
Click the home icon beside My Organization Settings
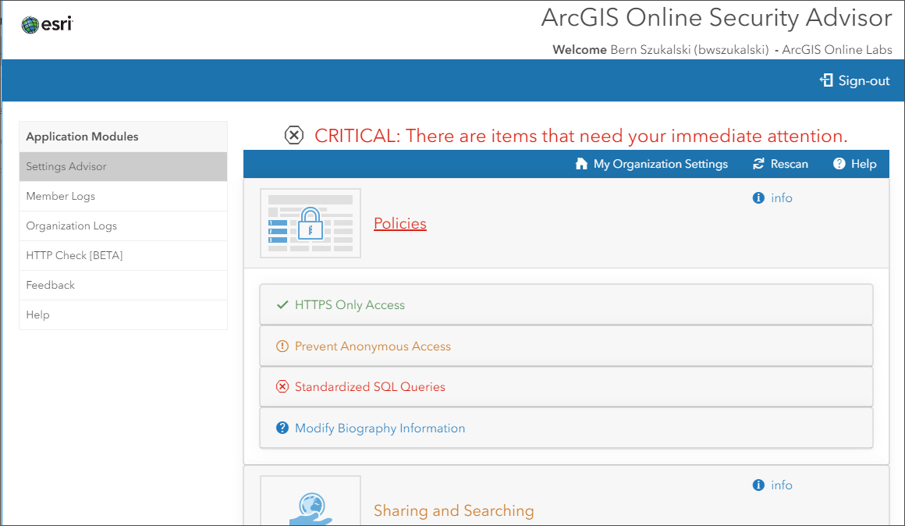point(581,164)
